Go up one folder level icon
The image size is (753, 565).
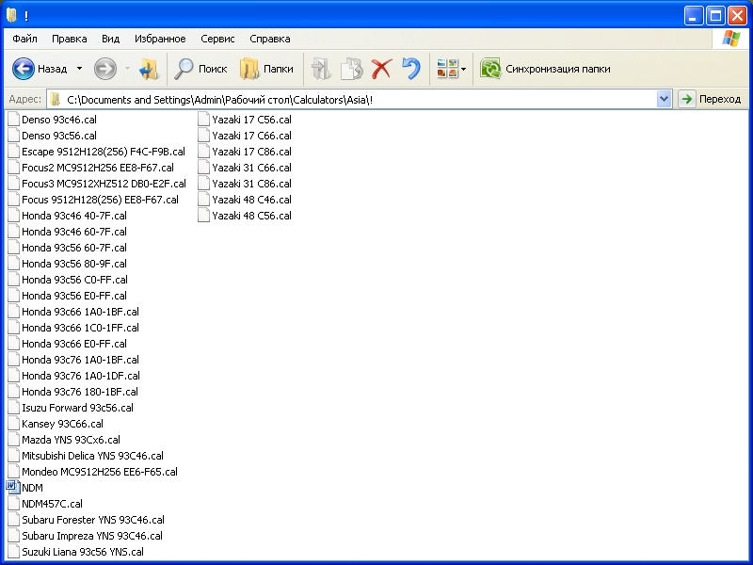149,69
